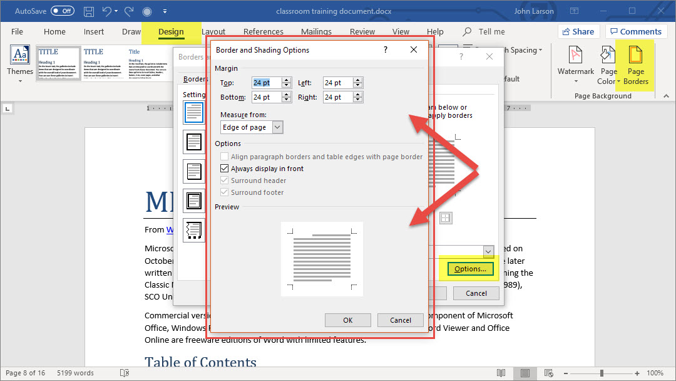Open the References tab

[263, 32]
